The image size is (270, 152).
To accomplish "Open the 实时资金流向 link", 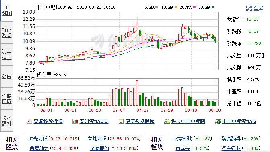I will click(94, 121).
